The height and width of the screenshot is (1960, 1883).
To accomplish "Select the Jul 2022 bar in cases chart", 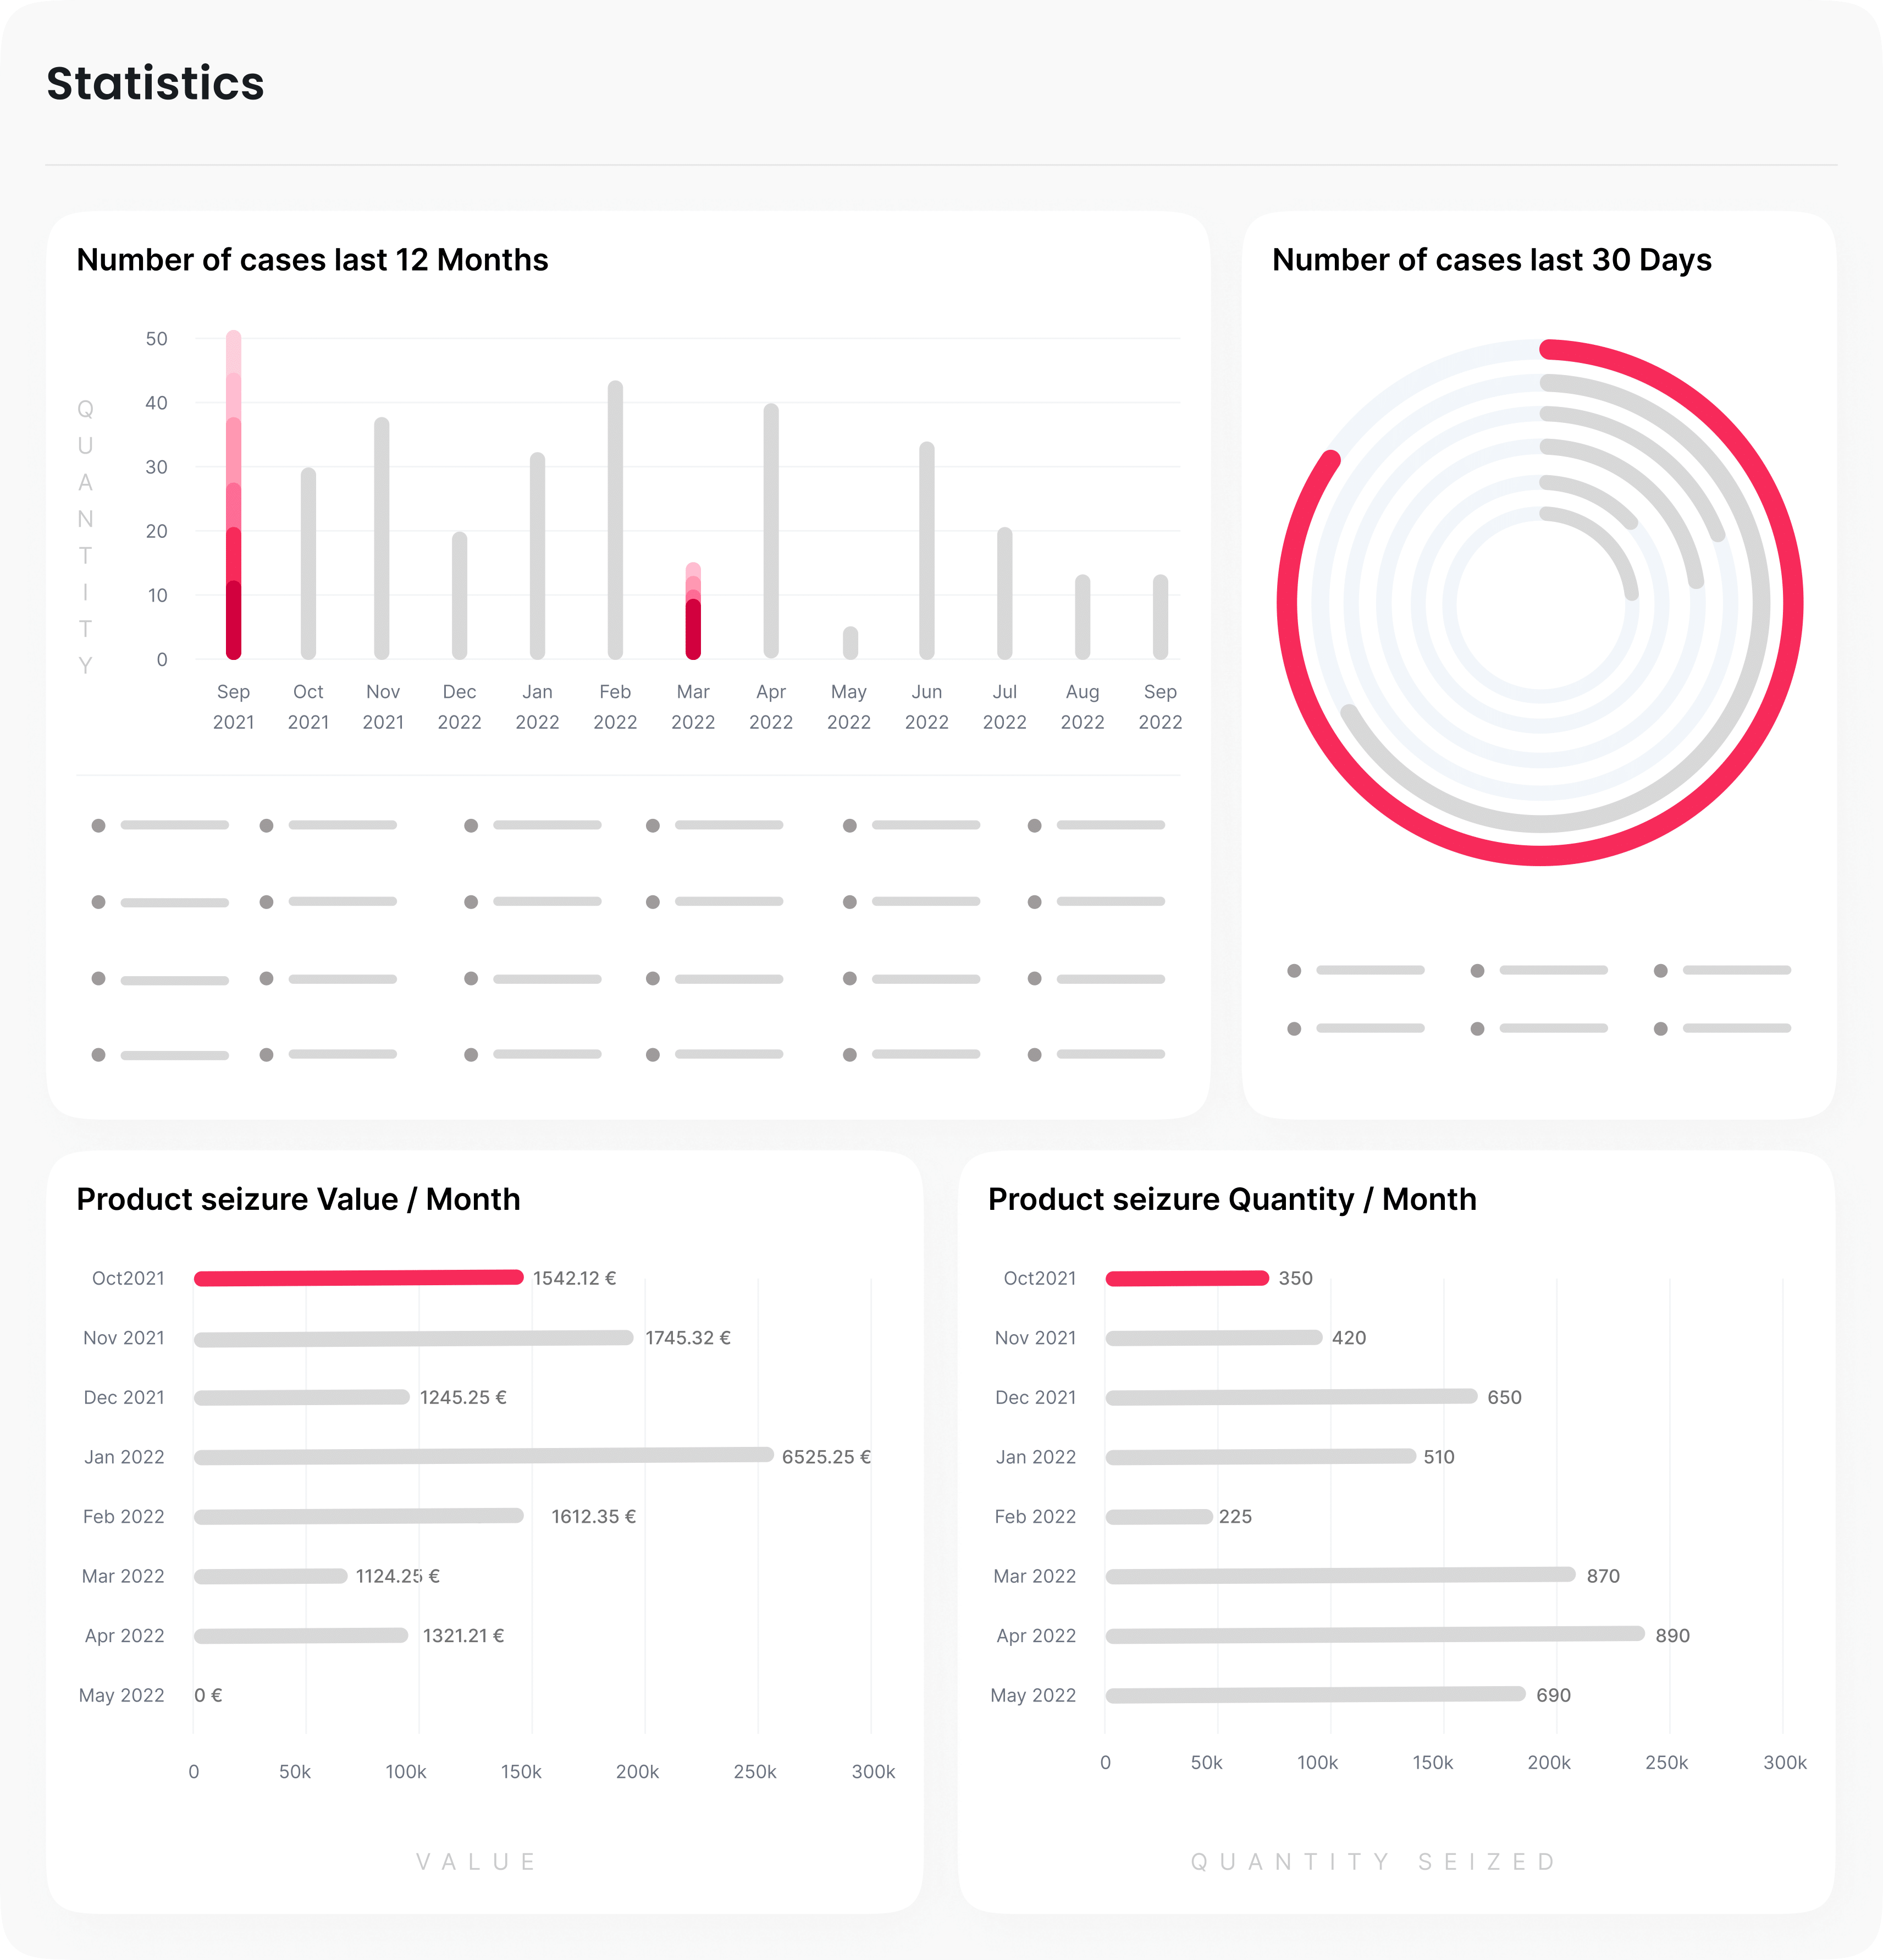I will click(x=1004, y=593).
